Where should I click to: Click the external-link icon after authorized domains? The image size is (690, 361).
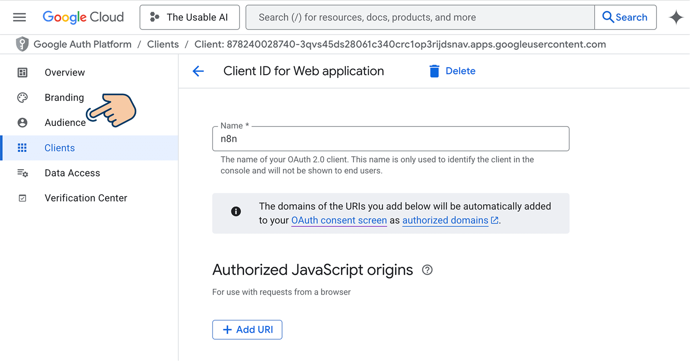coord(495,220)
